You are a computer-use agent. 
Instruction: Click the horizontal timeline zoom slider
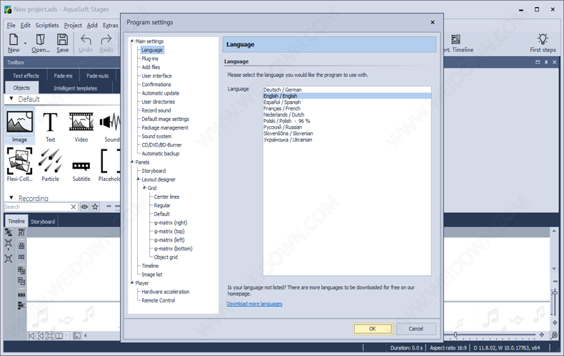[x=455, y=335]
